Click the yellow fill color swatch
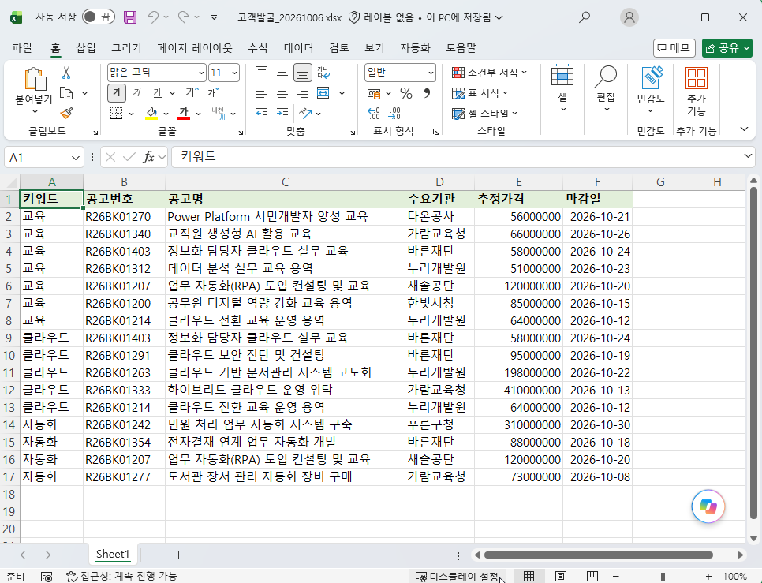 pos(151,113)
